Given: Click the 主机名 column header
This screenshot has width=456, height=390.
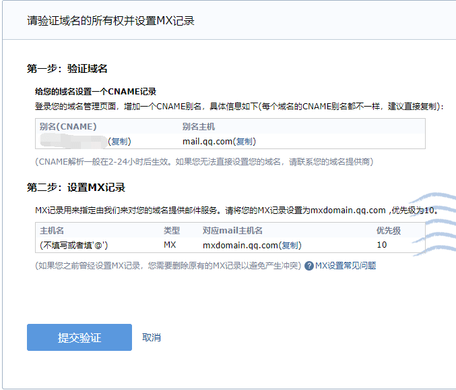Looking at the screenshot, I should click(x=52, y=231).
